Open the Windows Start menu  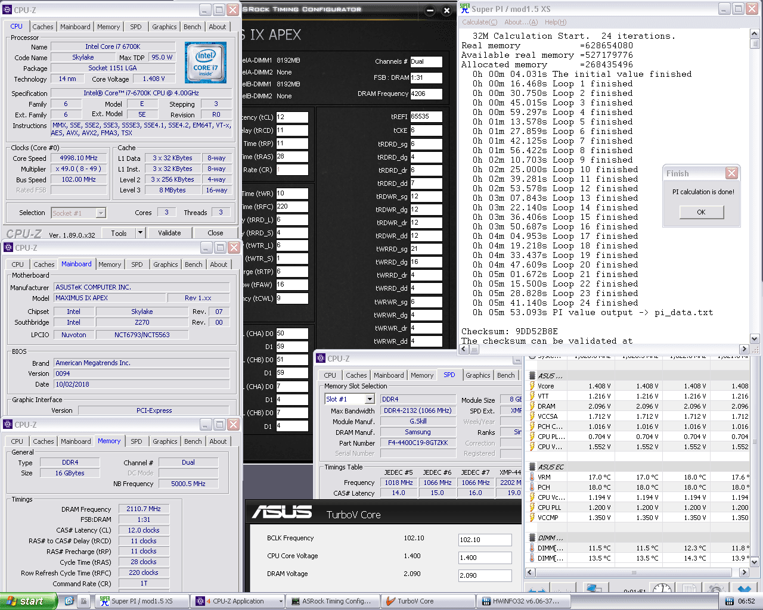click(29, 601)
